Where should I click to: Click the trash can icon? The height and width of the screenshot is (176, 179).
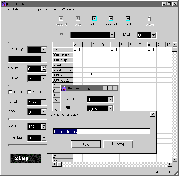tap(149, 19)
